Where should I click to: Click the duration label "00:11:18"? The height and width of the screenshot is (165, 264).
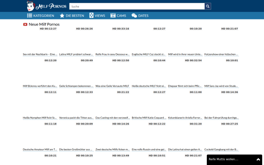pyautogui.click(x=51, y=124)
